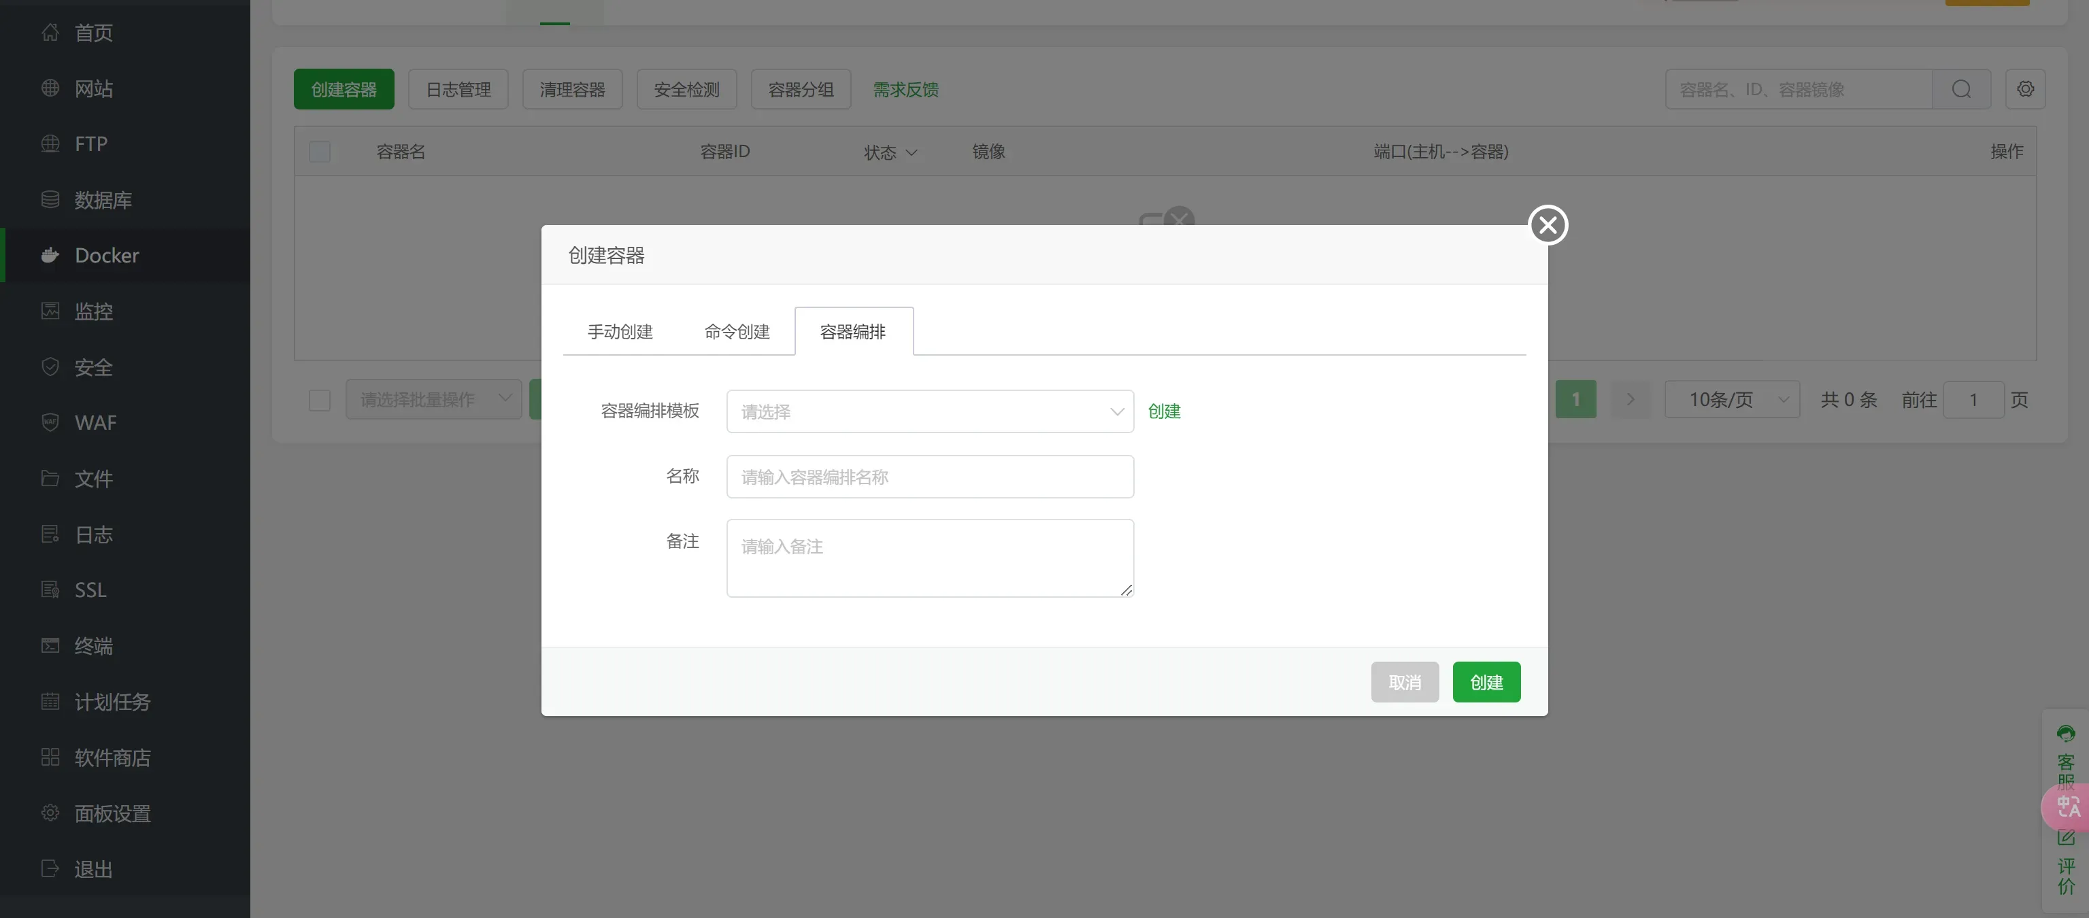Click the SSL certificate icon
This screenshot has height=918, width=2089.
50,590
